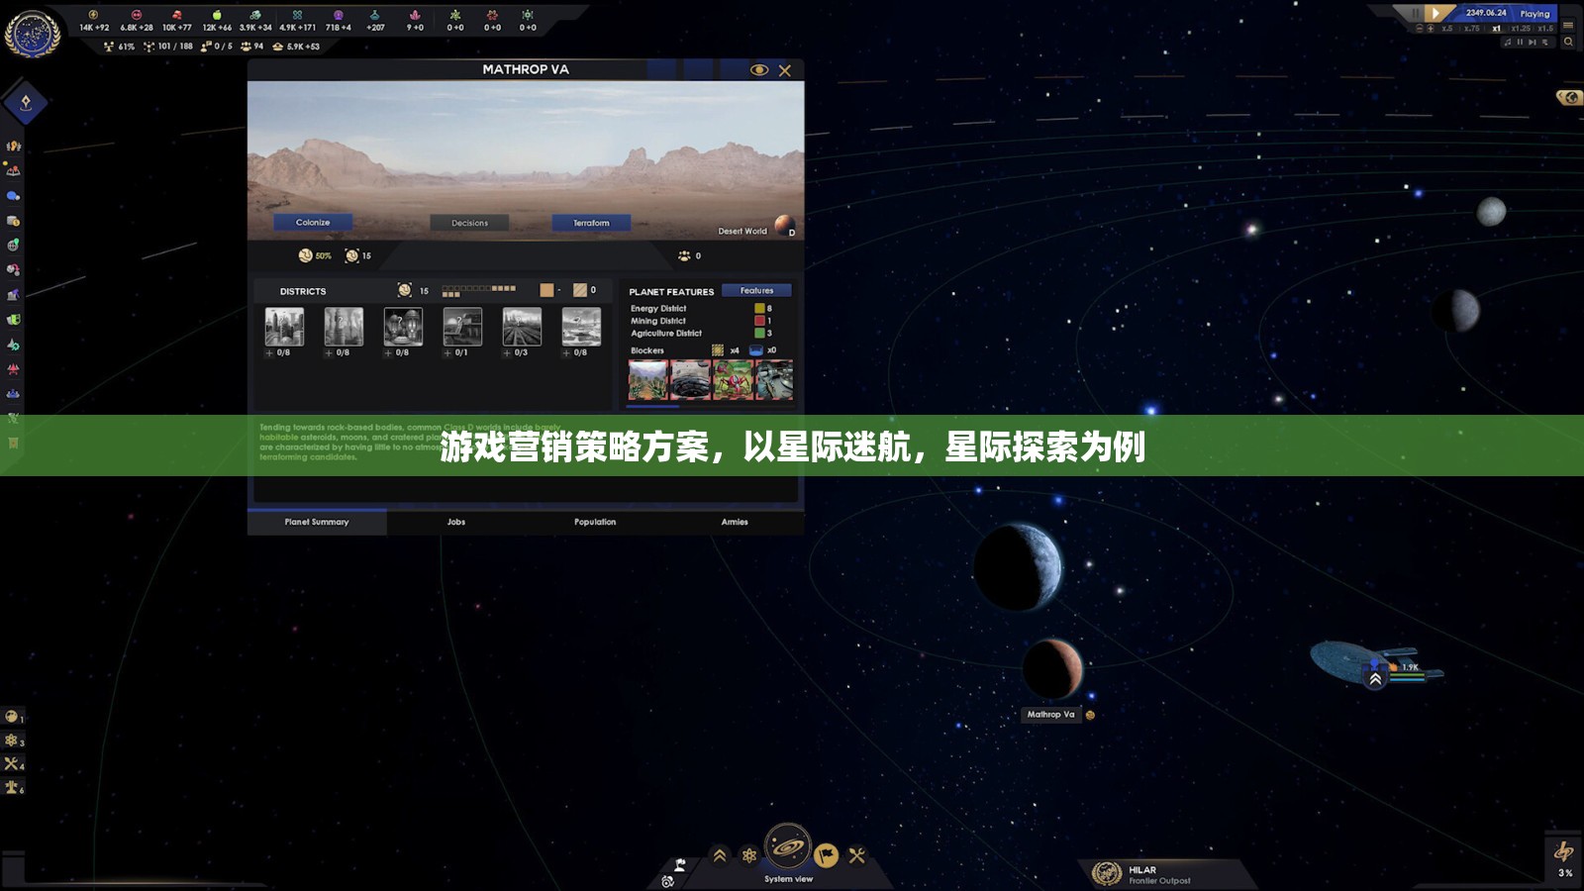The width and height of the screenshot is (1584, 891).
Task: Pause the game clock
Action: (1415, 13)
